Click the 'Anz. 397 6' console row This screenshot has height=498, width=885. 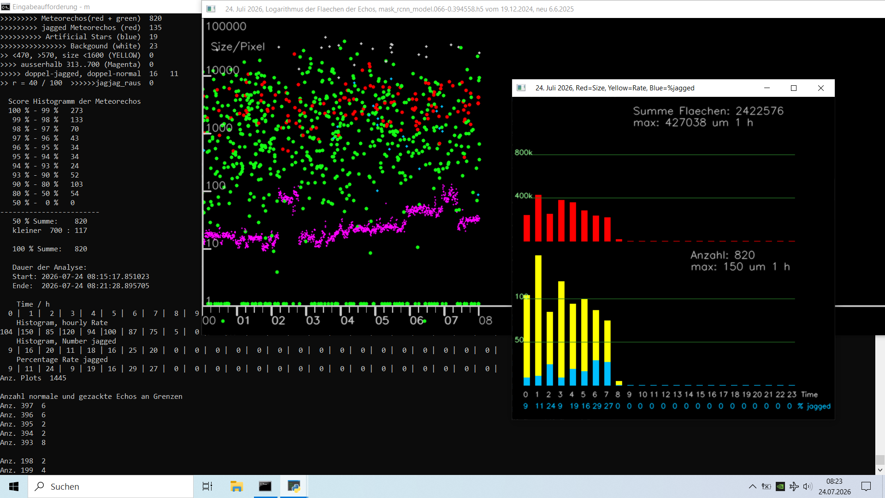[x=23, y=406]
